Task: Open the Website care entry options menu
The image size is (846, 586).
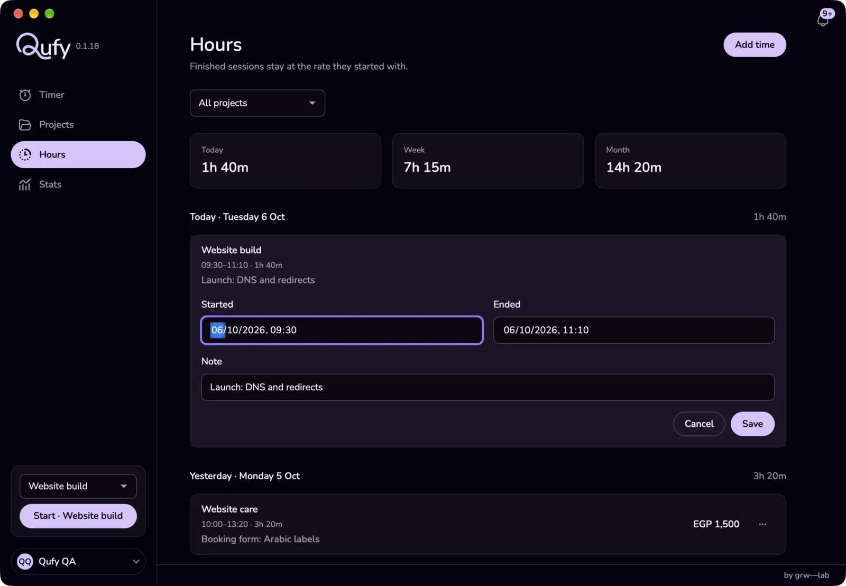Action: tap(762, 524)
